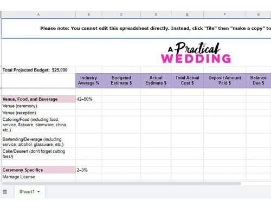The width and height of the screenshot is (271, 220).
Task: Select the 'Total Actual Cost $' header cell
Action: 187,80
